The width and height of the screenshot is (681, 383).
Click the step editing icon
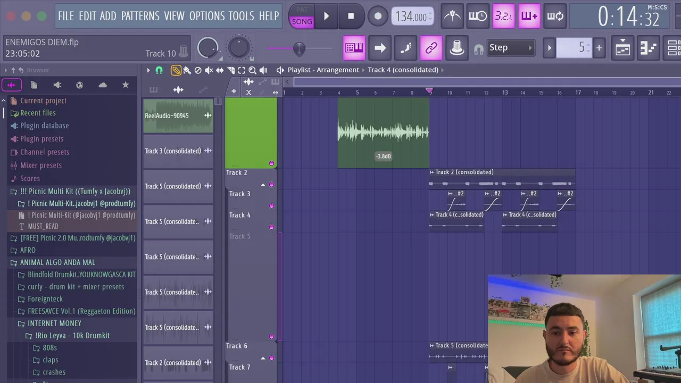(x=405, y=48)
